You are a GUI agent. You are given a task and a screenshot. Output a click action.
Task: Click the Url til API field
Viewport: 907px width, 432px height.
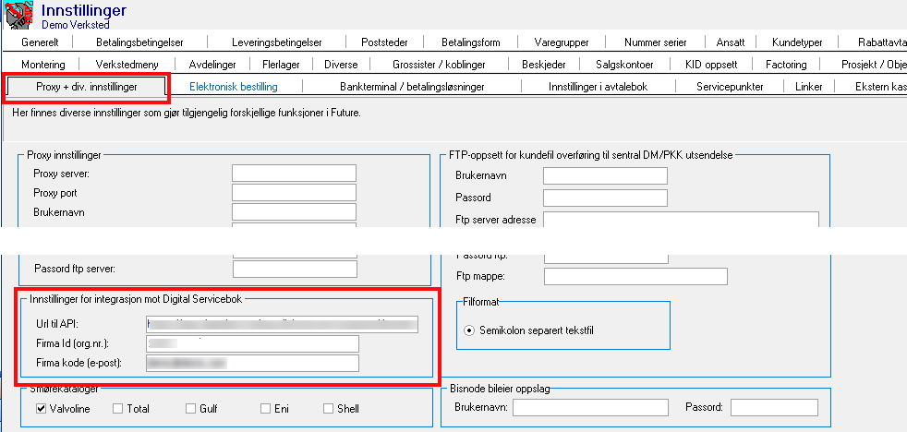coord(282,324)
